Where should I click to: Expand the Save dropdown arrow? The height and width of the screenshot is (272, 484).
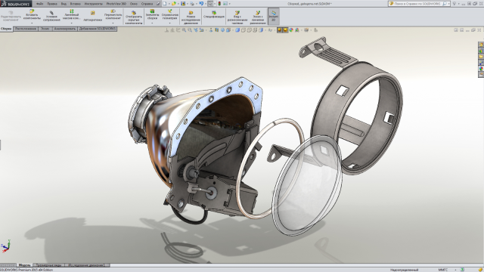pos(188,4)
